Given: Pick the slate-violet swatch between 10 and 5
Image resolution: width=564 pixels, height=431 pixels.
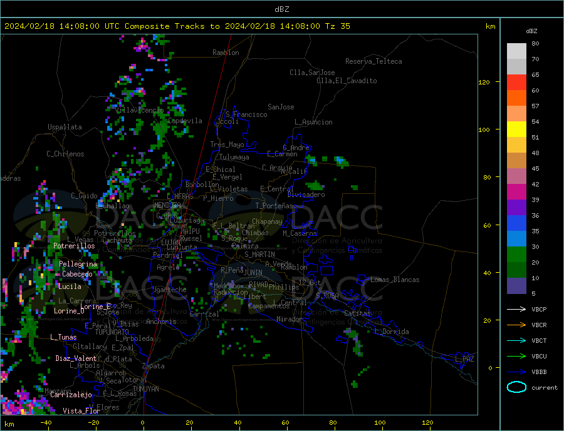Looking at the screenshot, I should [516, 285].
